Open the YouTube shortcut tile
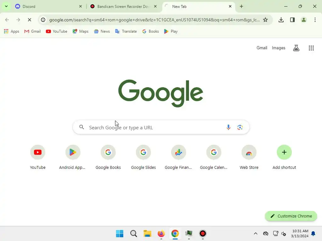The height and width of the screenshot is (241, 322). click(38, 158)
